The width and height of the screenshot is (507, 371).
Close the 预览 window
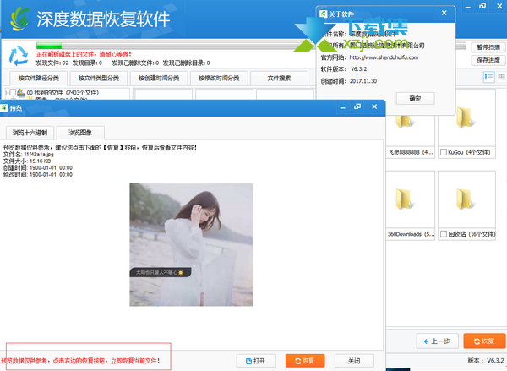[374, 106]
